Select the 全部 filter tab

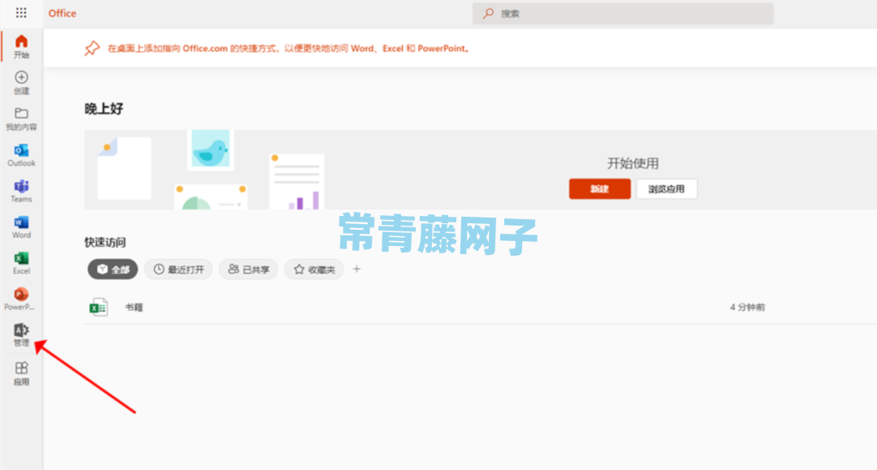[112, 269]
